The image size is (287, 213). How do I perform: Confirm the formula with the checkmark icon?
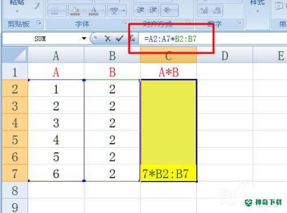click(x=119, y=39)
